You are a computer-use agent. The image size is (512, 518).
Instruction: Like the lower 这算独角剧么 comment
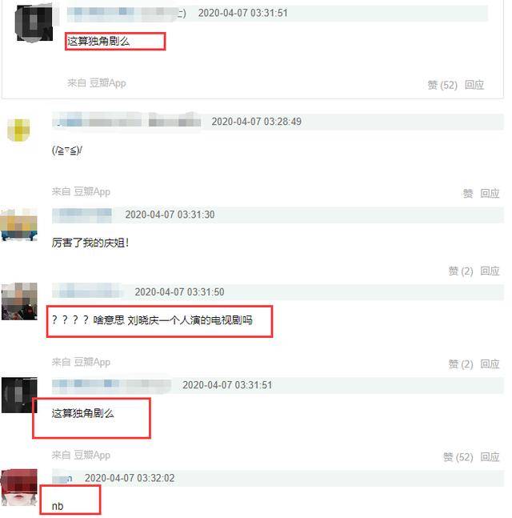coord(458,457)
